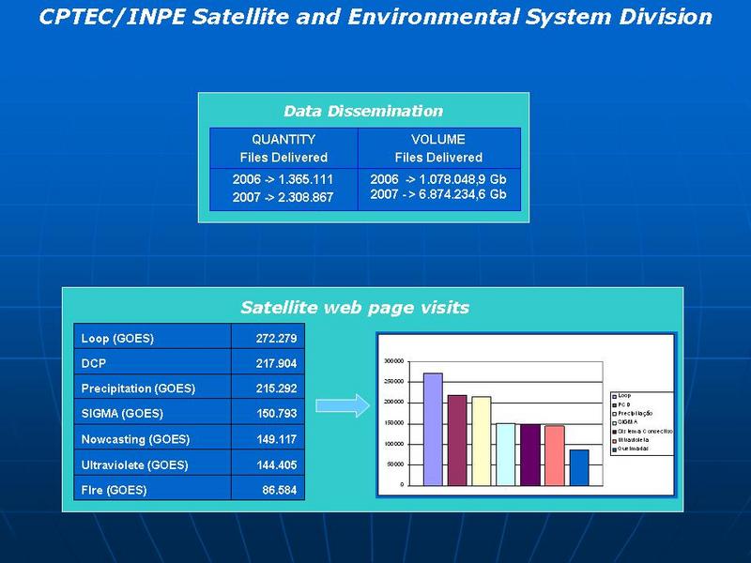This screenshot has height=563, width=751.
Task: Click the 50000 y-axis label
Action: (x=395, y=464)
